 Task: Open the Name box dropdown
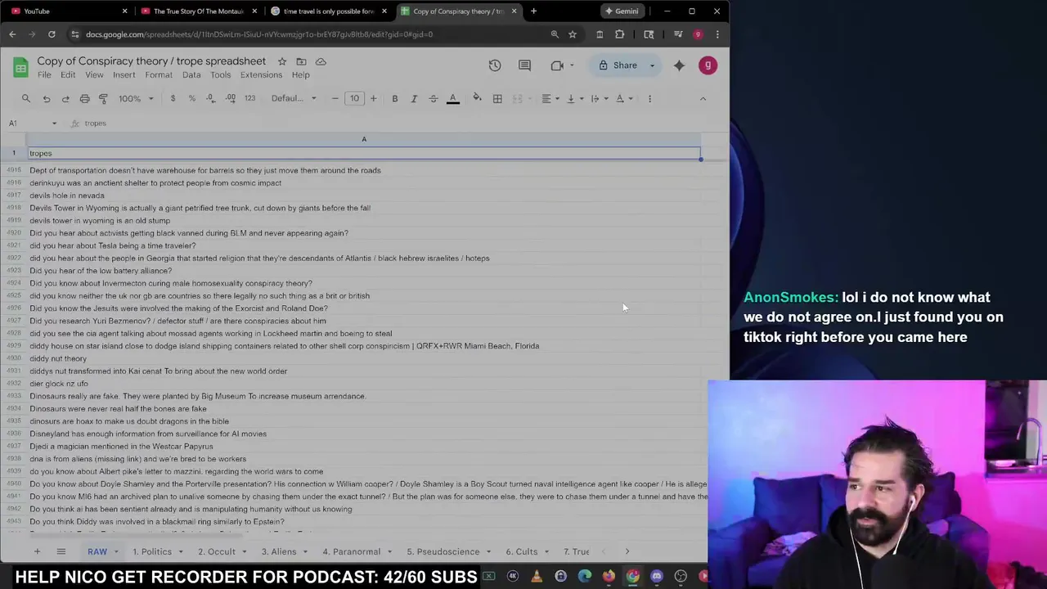point(54,124)
